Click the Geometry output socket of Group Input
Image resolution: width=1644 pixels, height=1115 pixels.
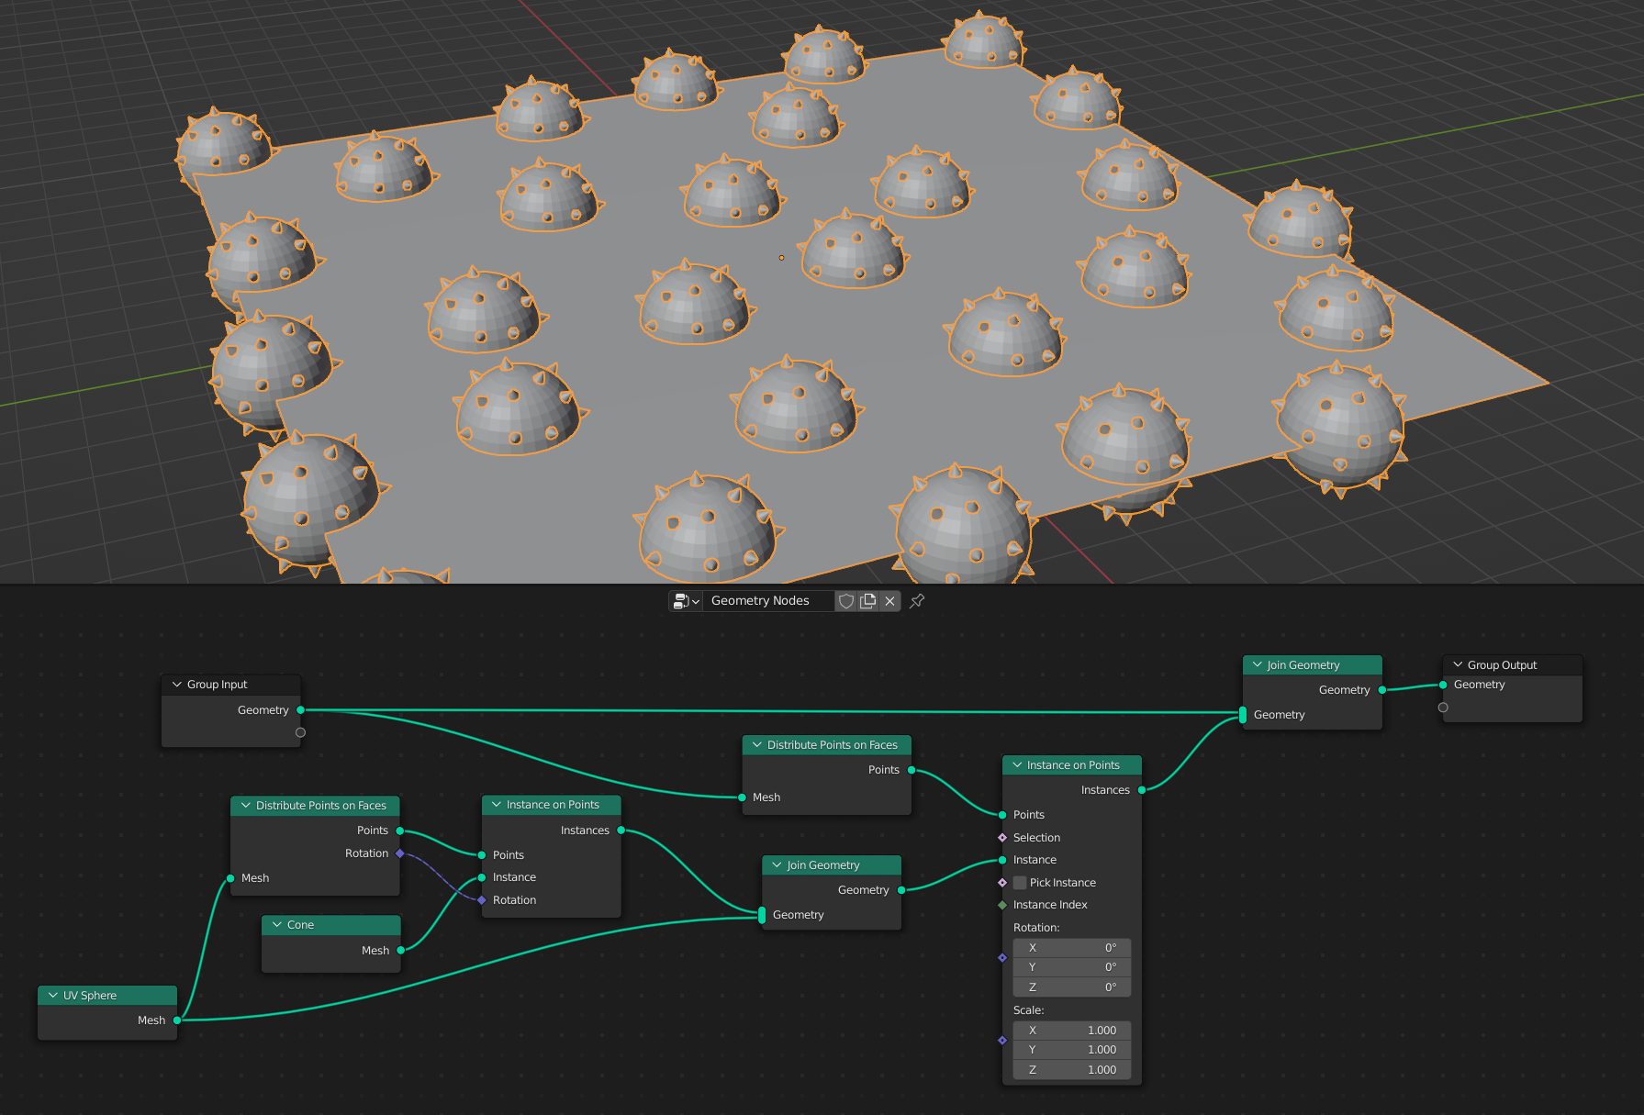[x=300, y=709]
